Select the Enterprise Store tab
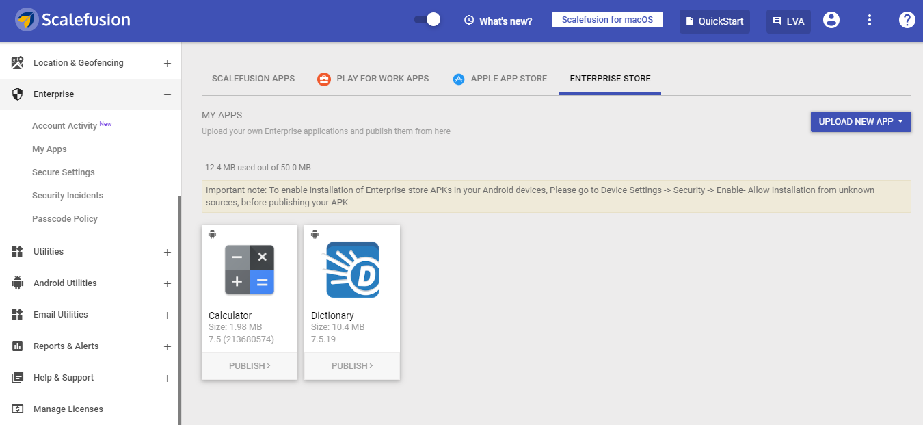Viewport: 923px width, 425px height. 610,79
